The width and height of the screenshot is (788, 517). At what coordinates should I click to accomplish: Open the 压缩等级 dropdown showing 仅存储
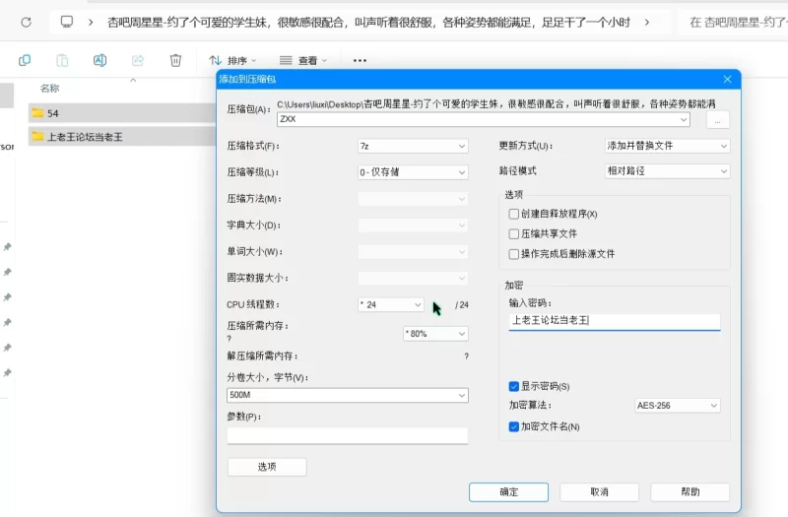[x=413, y=172]
